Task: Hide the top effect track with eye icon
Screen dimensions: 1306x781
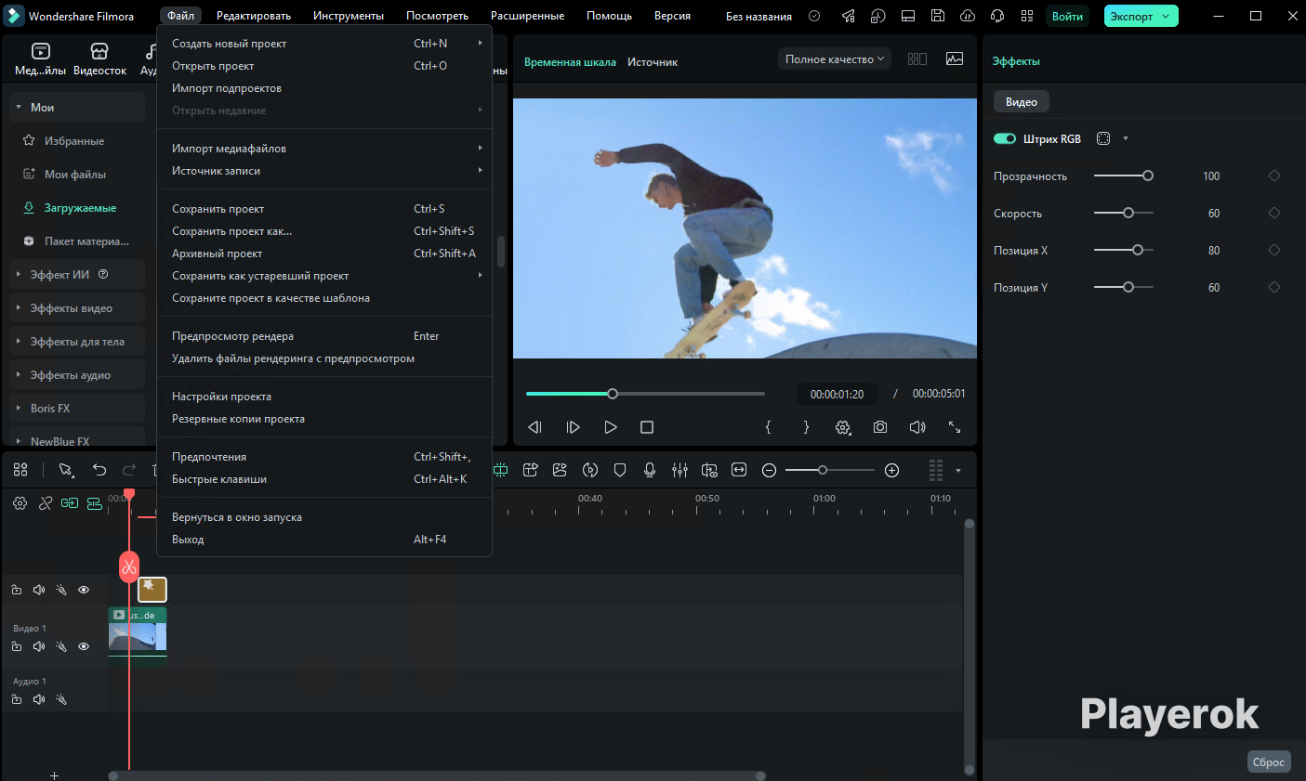Action: tap(84, 590)
